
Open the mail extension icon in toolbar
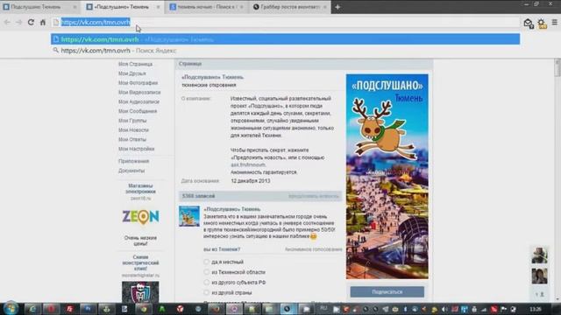coord(529,24)
